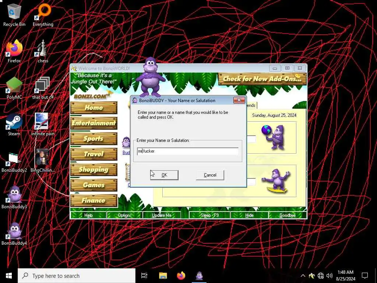The width and height of the screenshot is (377, 283).
Task: Confirm the name with the OK button
Action: coord(164,175)
